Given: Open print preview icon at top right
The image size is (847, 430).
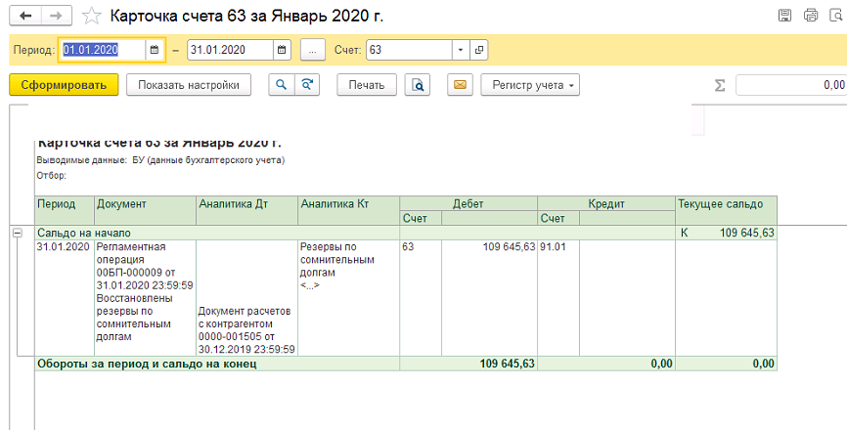Looking at the screenshot, I should pos(837,15).
